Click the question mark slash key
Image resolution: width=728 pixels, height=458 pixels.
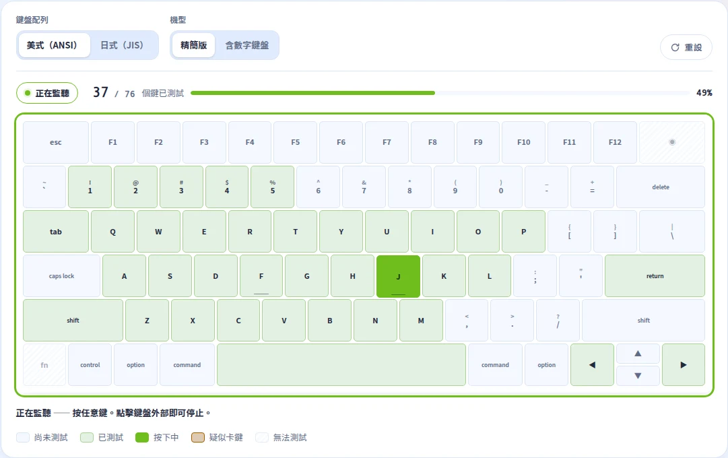point(558,320)
